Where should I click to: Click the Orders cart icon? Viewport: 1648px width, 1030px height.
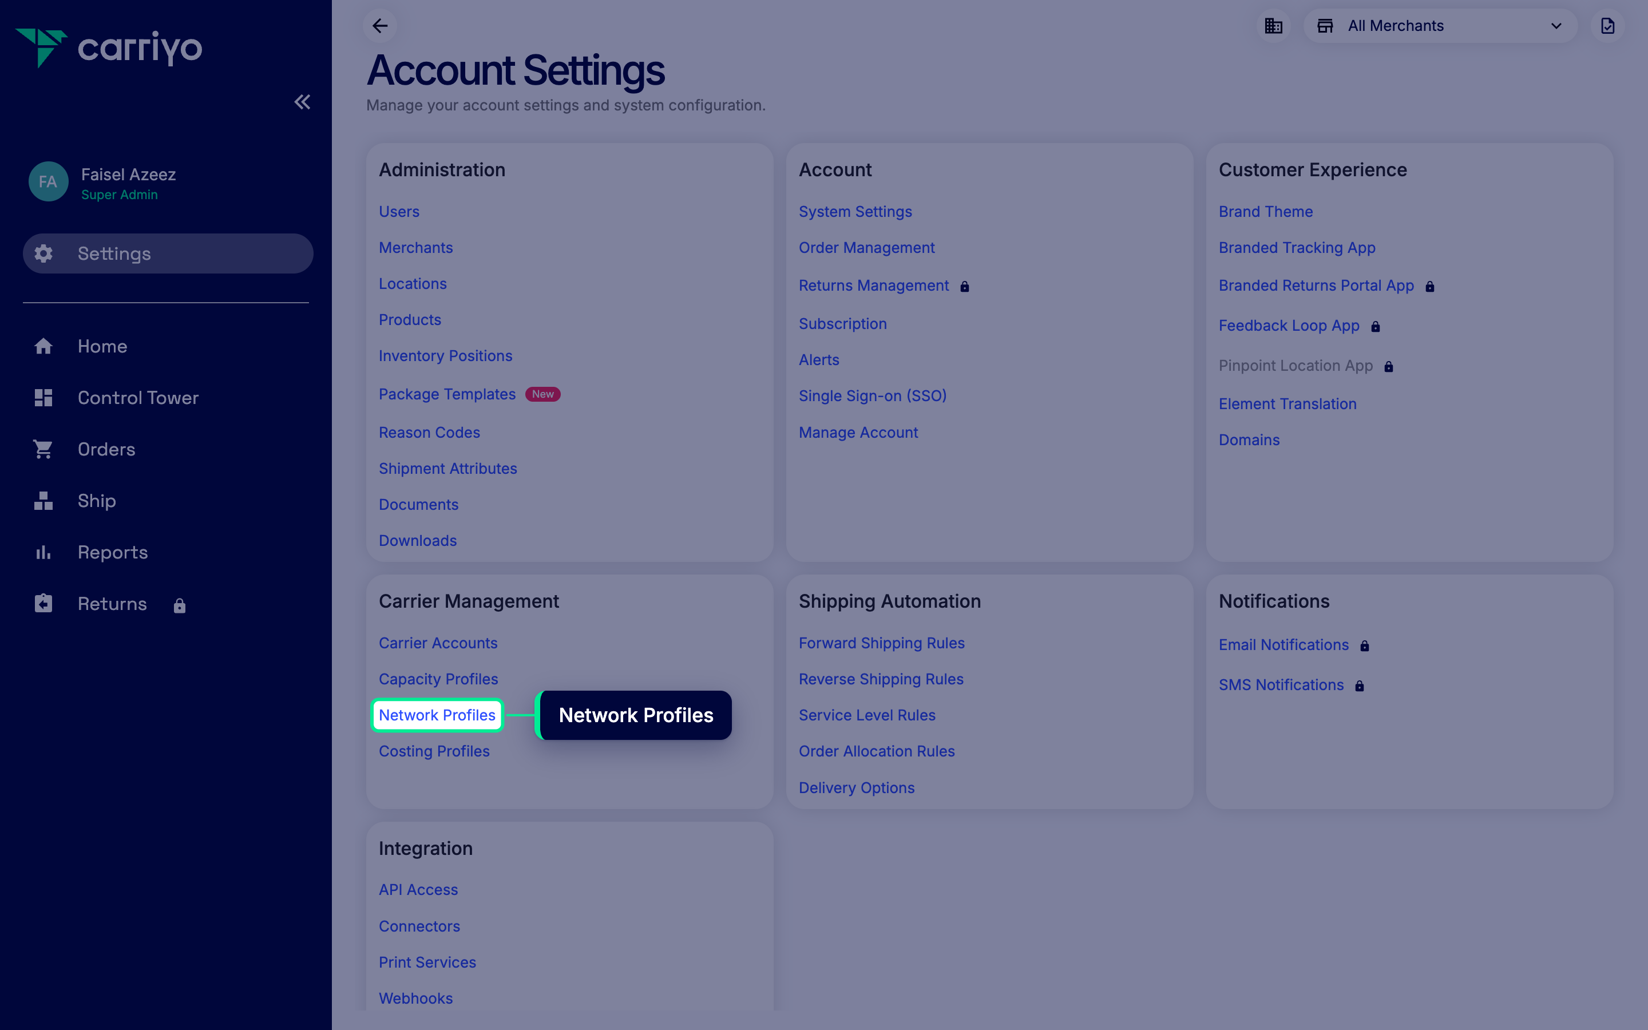pyautogui.click(x=43, y=450)
